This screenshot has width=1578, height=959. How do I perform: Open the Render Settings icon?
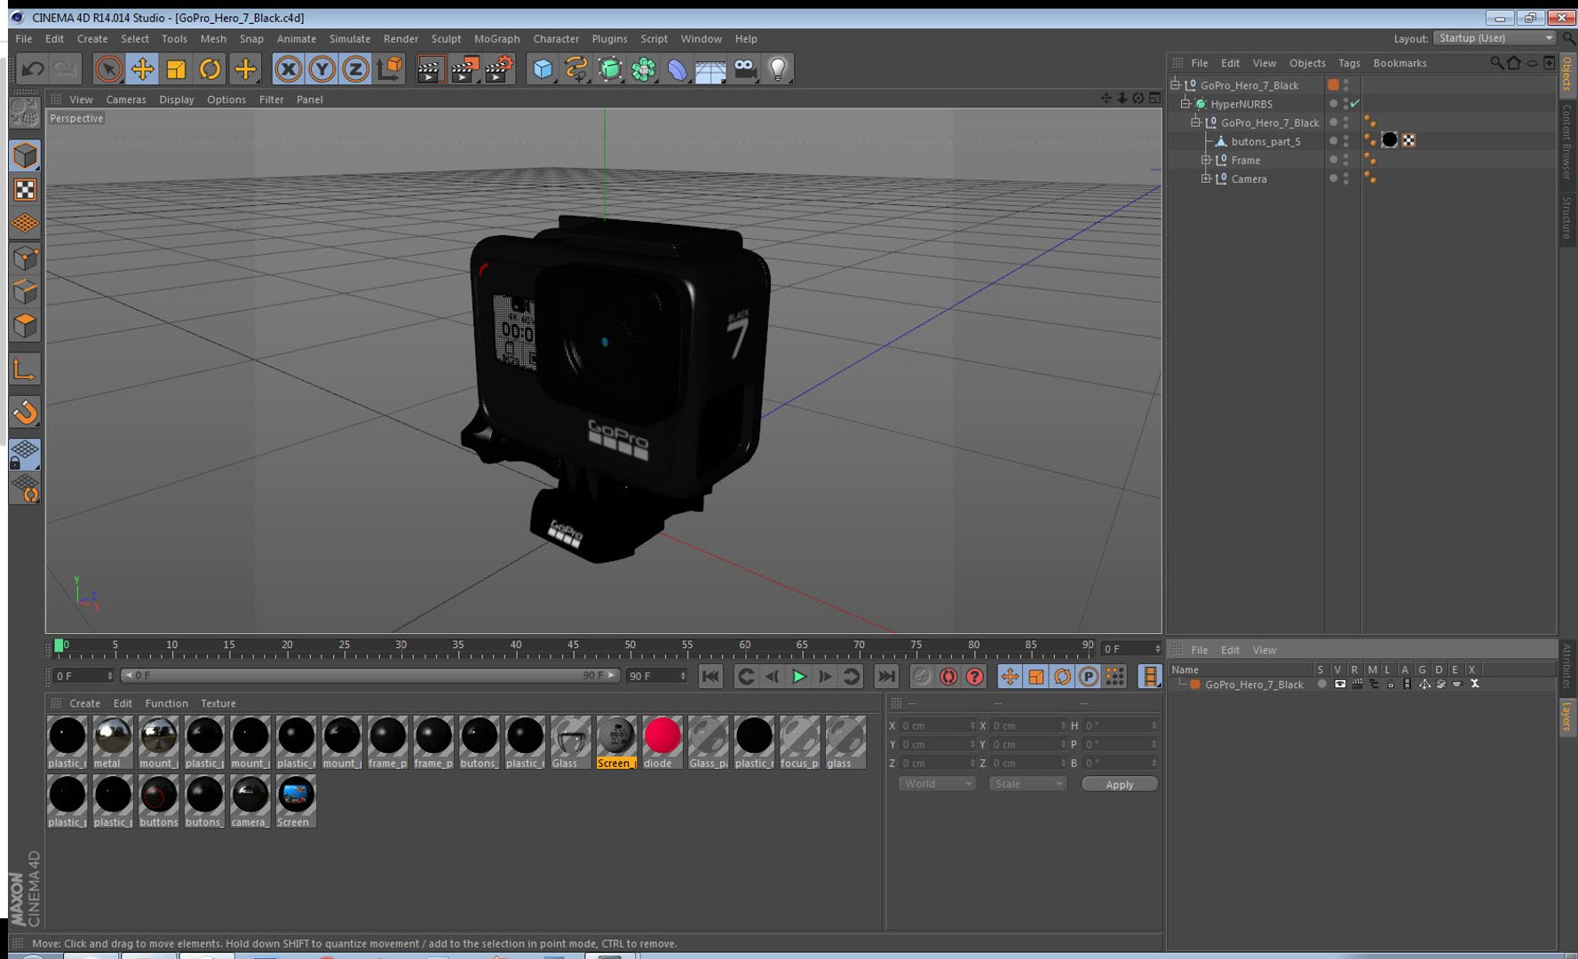pyautogui.click(x=500, y=69)
